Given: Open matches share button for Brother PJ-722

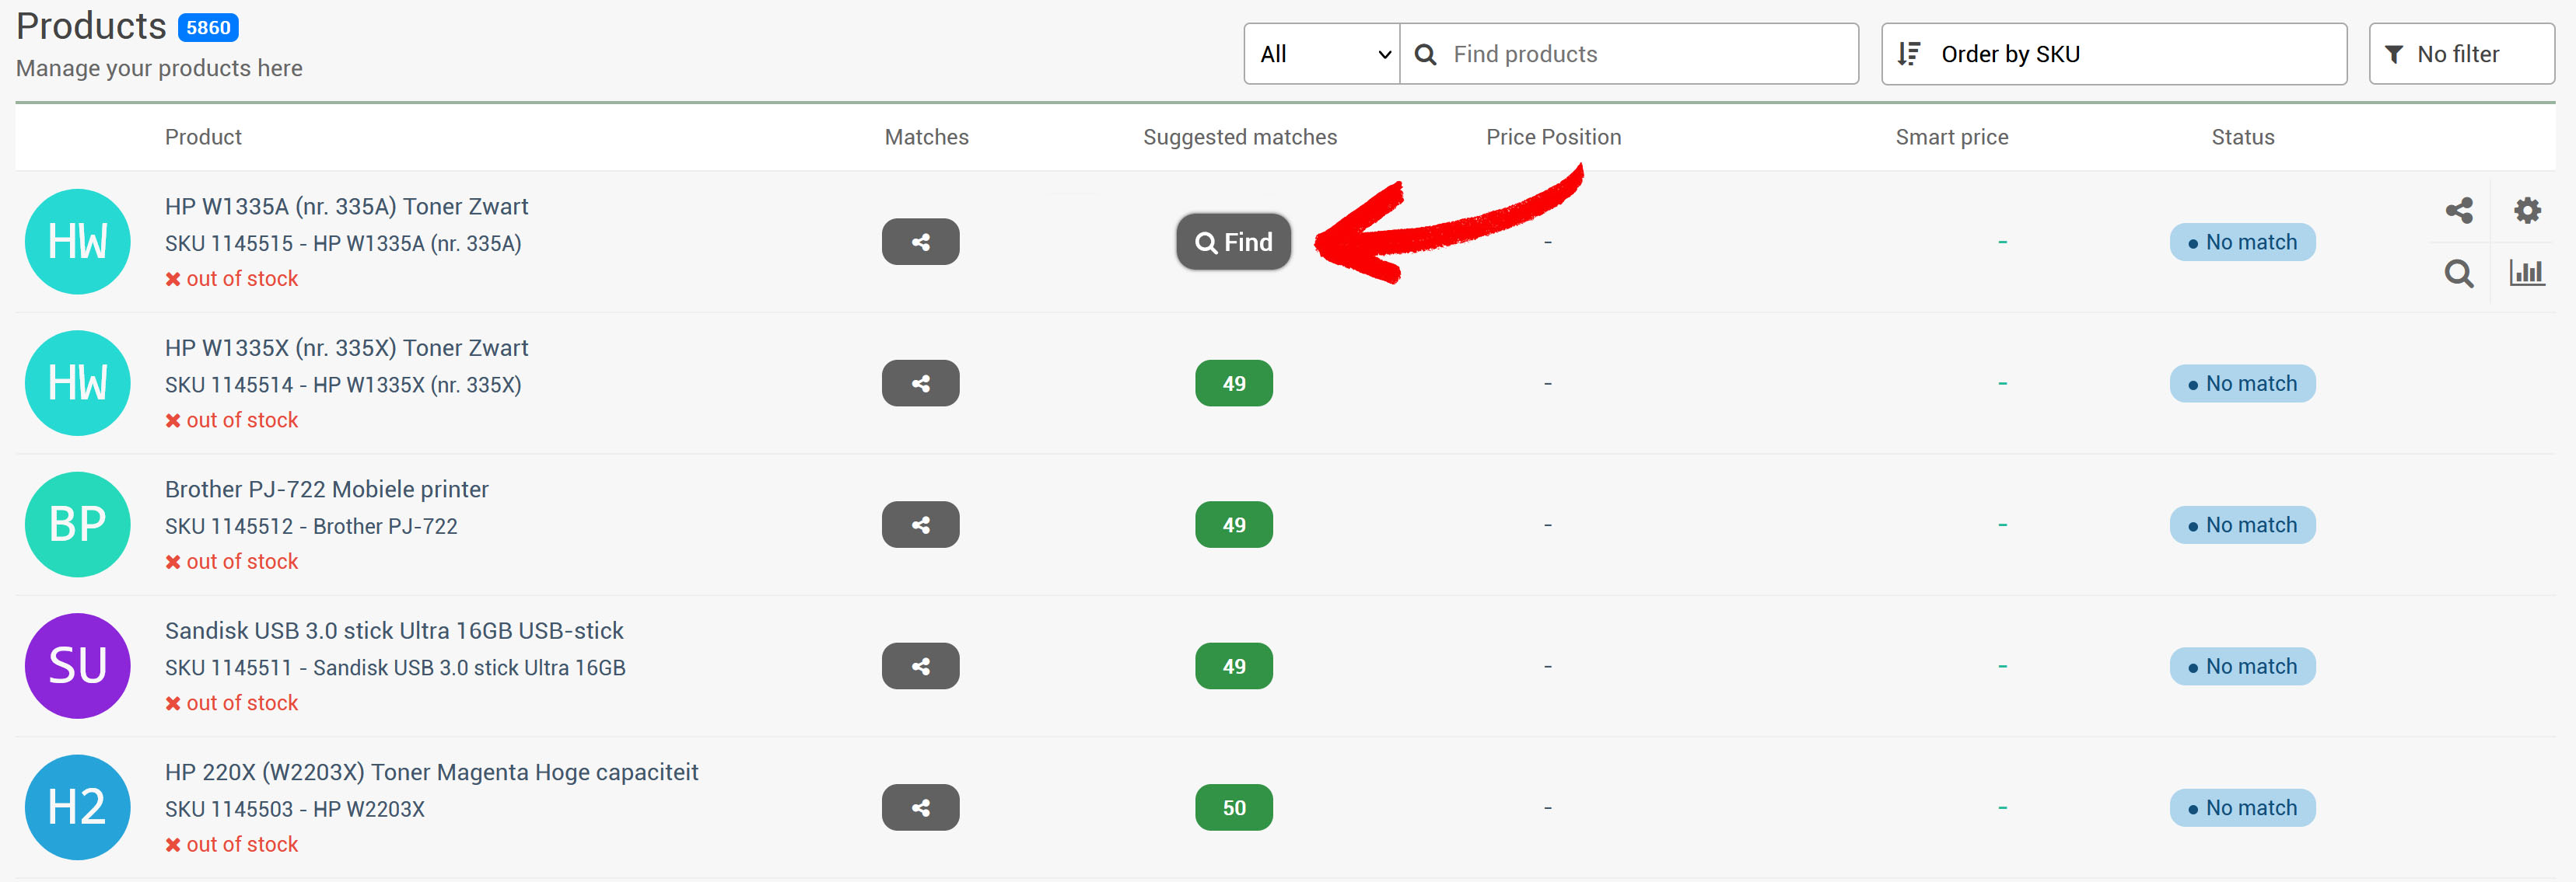Looking at the screenshot, I should click(x=919, y=525).
